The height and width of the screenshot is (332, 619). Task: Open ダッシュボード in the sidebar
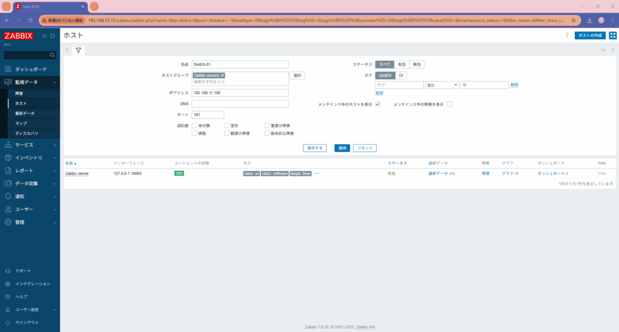coord(29,69)
